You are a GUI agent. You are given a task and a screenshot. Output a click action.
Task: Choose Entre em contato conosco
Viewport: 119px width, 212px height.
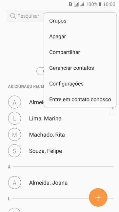point(80,99)
